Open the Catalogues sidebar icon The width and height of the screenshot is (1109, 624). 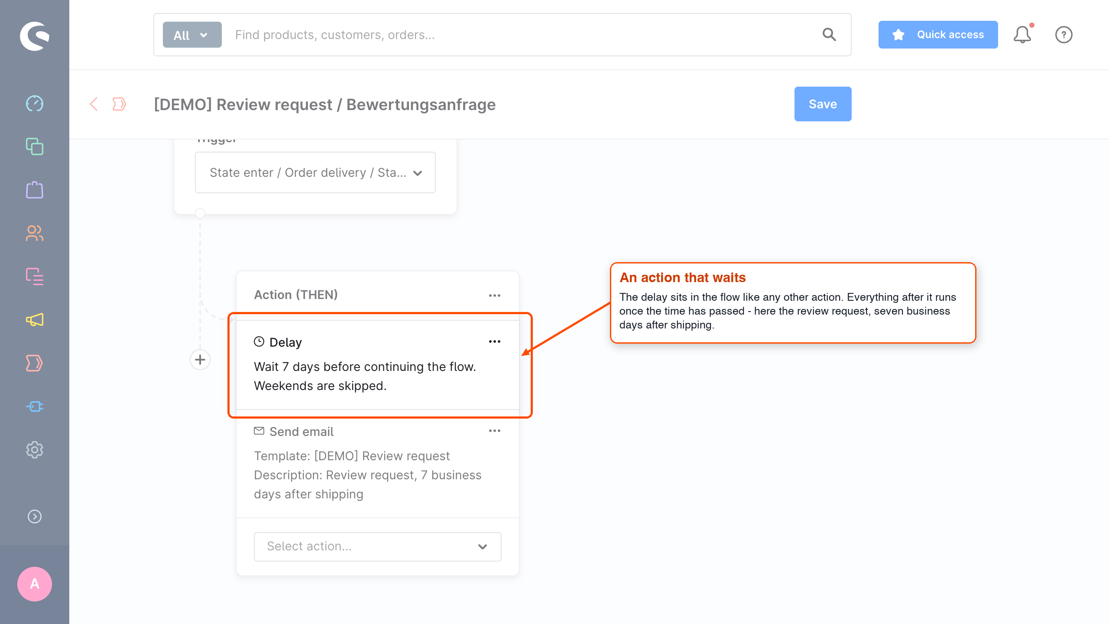(35, 146)
